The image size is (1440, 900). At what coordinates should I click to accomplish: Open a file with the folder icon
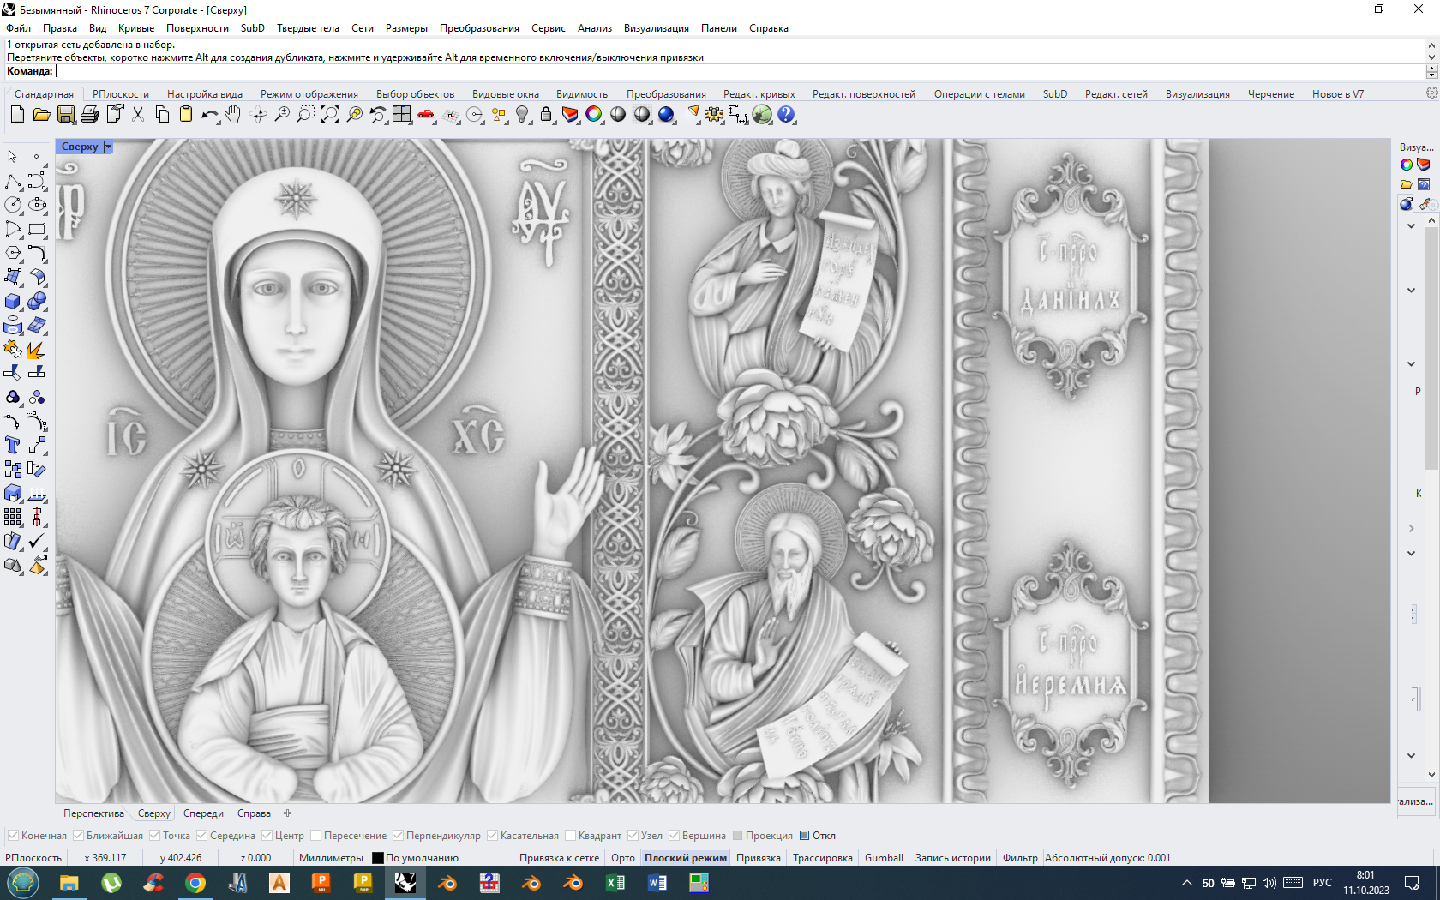[x=41, y=114]
